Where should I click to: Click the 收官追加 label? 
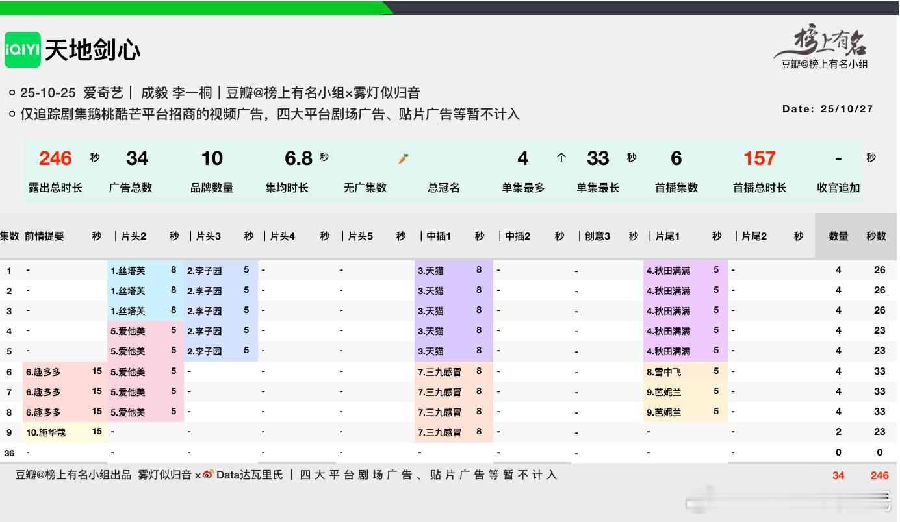838,188
